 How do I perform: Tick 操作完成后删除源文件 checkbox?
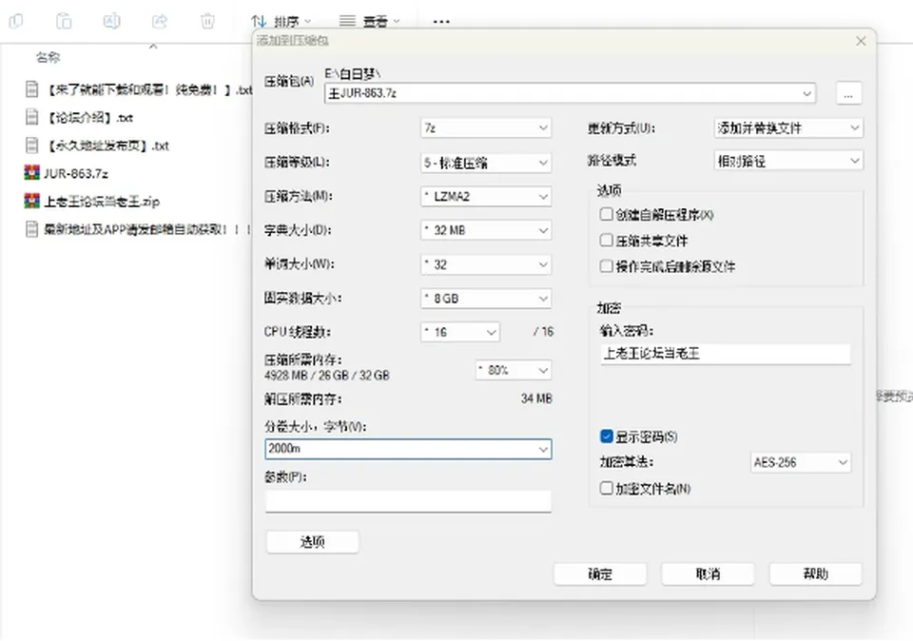(x=606, y=266)
